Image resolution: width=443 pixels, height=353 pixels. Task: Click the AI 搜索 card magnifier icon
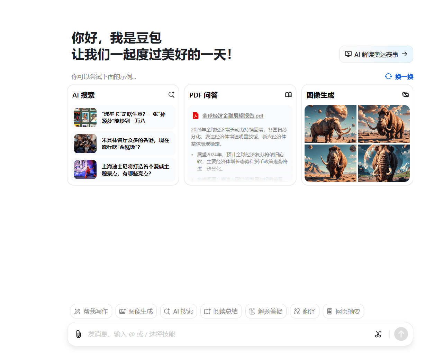[171, 95]
